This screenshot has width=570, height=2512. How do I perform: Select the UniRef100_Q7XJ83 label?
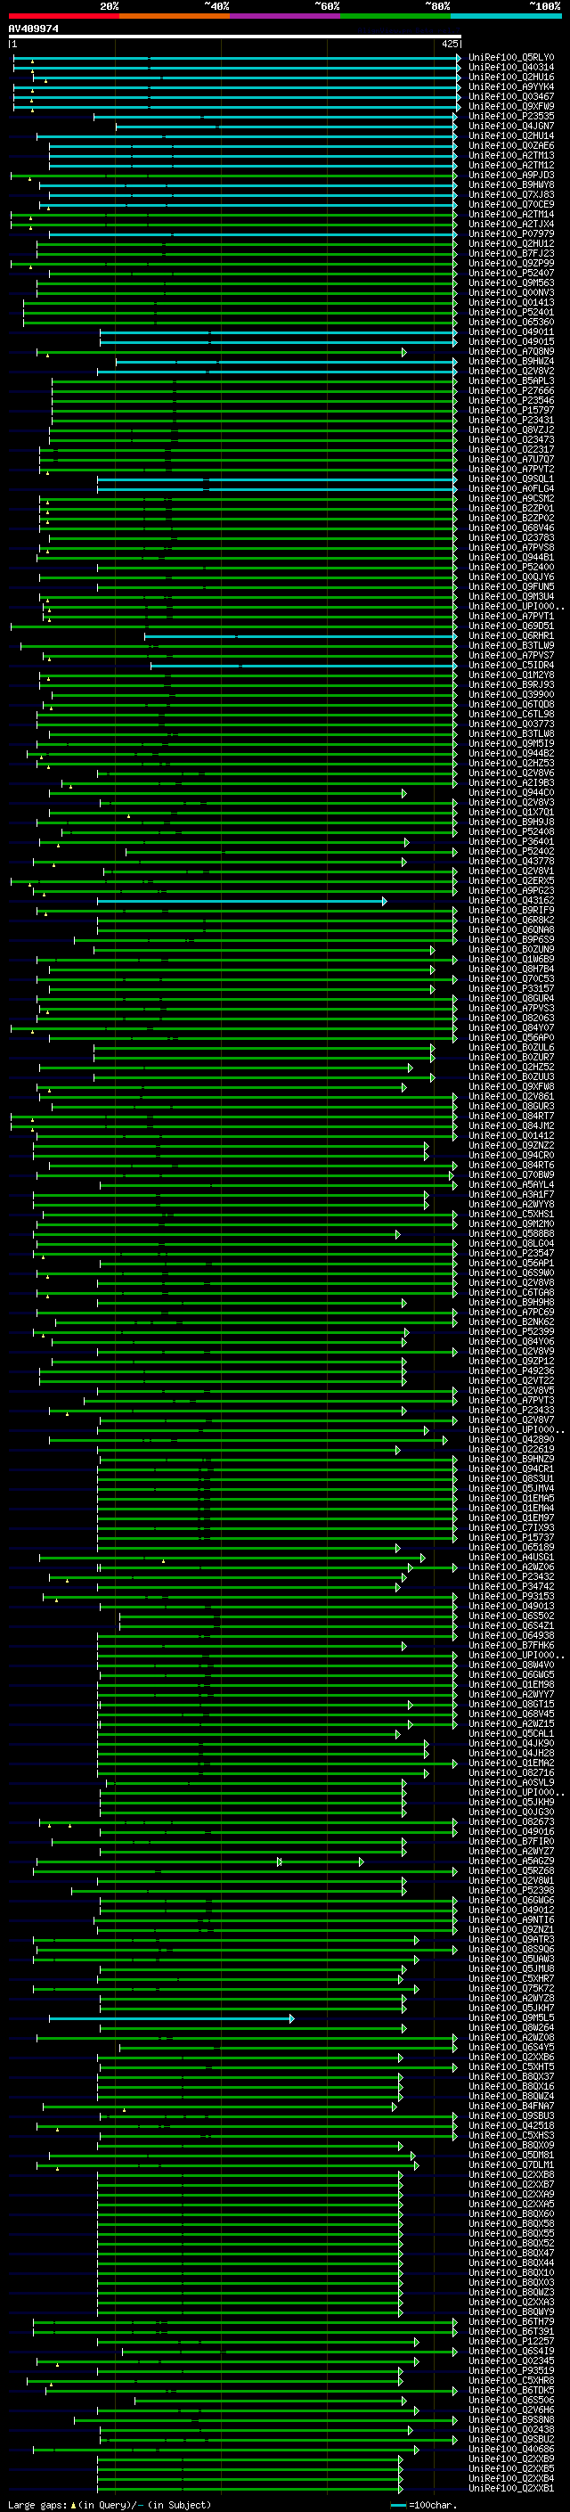(x=511, y=195)
